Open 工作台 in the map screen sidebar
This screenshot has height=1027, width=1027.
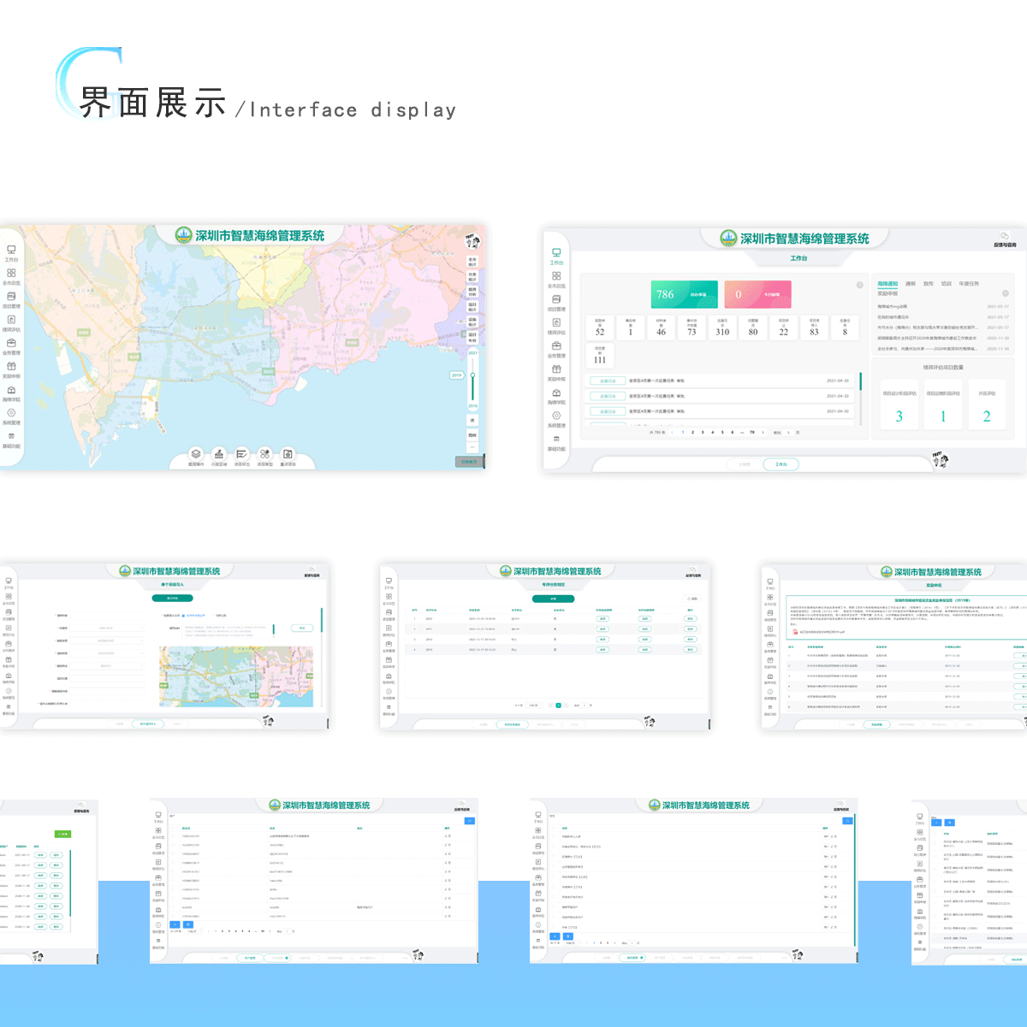(11, 253)
